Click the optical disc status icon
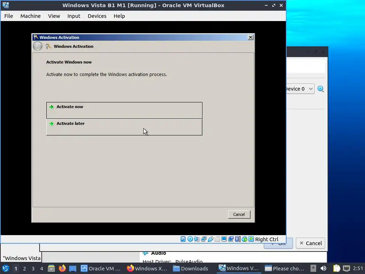The height and width of the screenshot is (274, 365). [x=190, y=239]
